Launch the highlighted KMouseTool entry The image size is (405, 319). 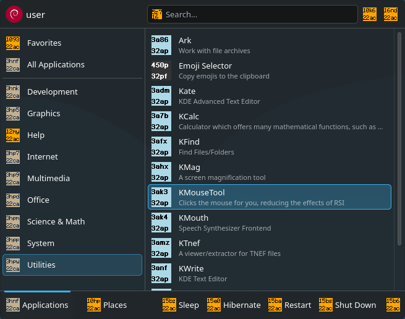270,197
